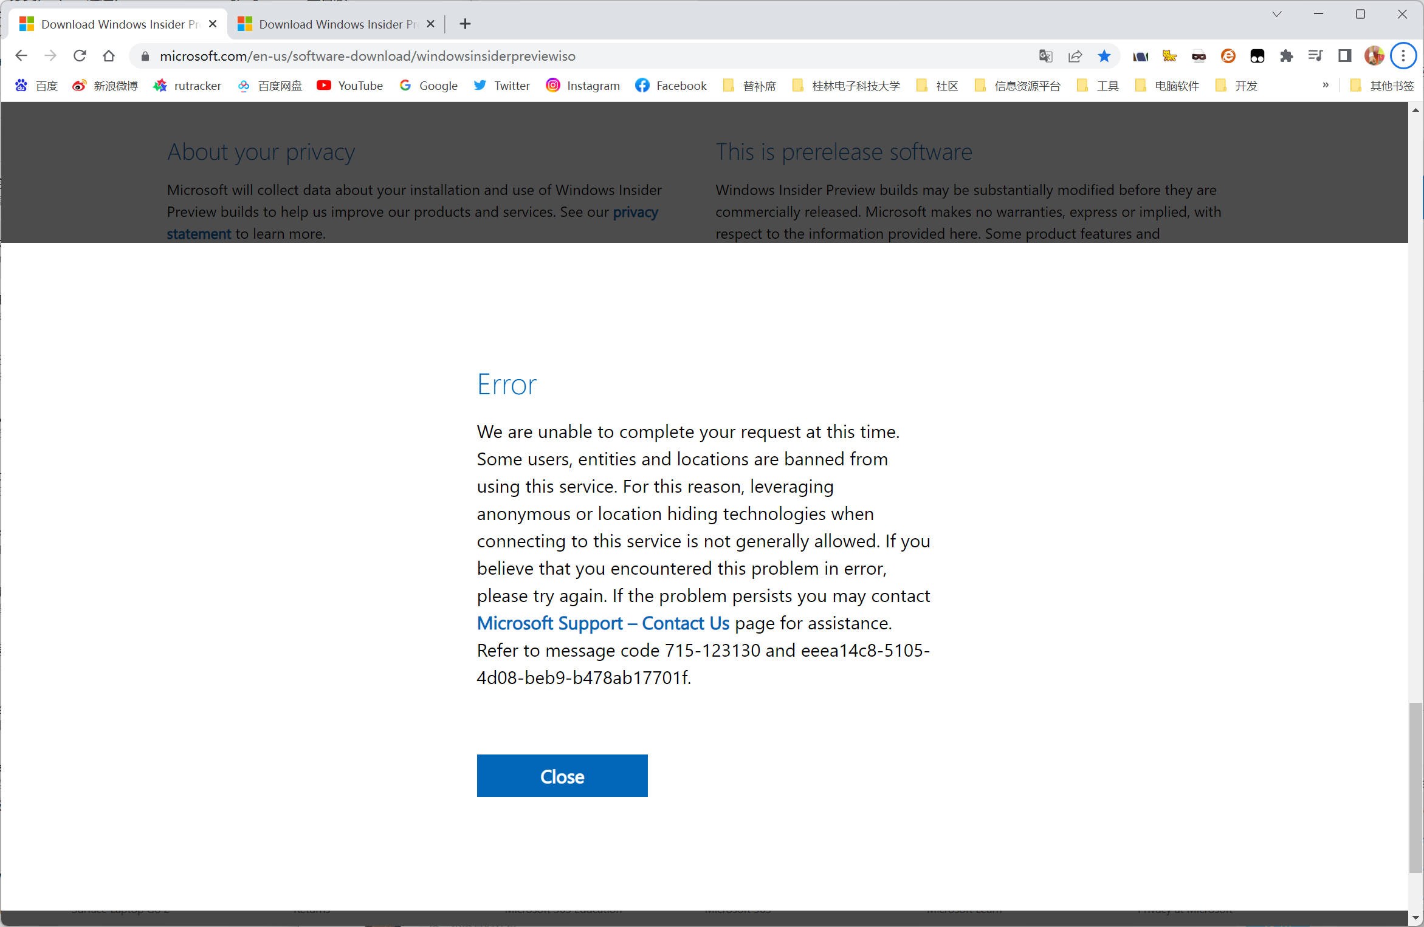This screenshot has height=927, width=1424.
Task: Click the sunglasses extension icon
Action: (x=1199, y=56)
